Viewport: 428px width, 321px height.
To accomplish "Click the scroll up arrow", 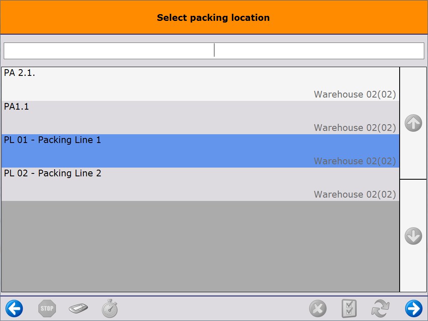I will (x=413, y=123).
